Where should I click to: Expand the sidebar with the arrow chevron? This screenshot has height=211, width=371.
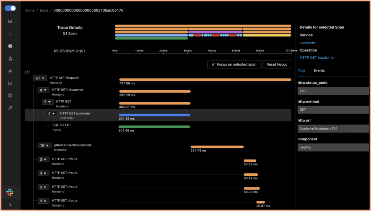pos(10,204)
